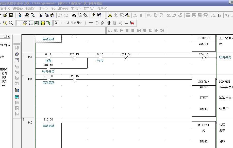Switch to selection arrow mode

click(x=56, y=23)
